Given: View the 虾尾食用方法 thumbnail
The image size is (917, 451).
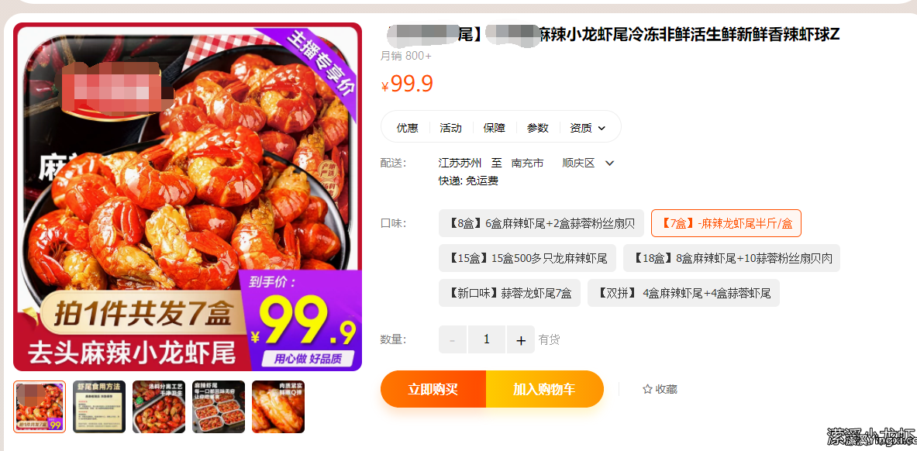Looking at the screenshot, I should [99, 407].
